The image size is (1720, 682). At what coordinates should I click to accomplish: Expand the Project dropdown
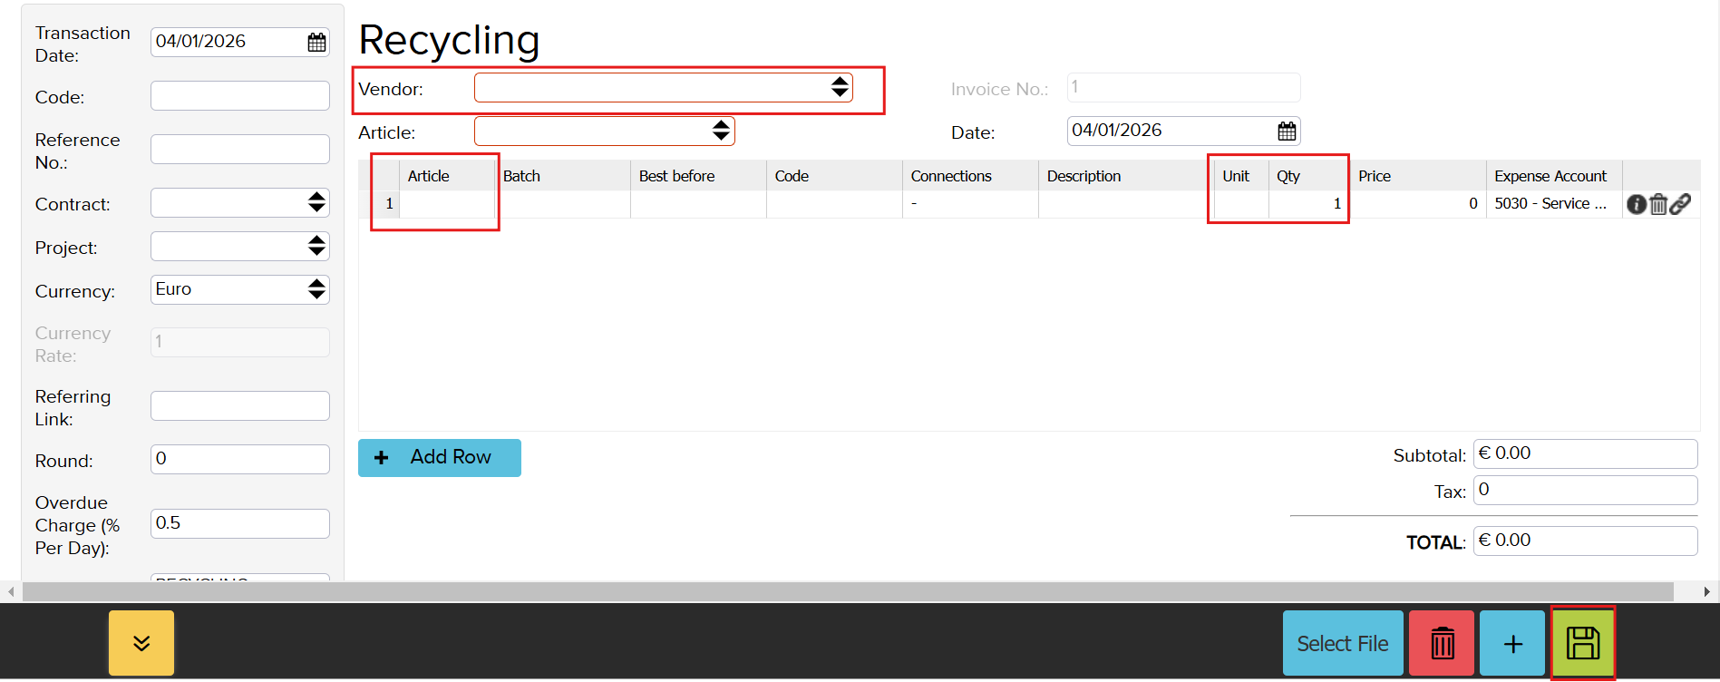tap(239, 246)
